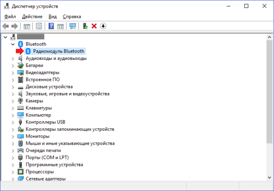
Task: Scan for hardware changes monitor icon
Action: (x=72, y=26)
